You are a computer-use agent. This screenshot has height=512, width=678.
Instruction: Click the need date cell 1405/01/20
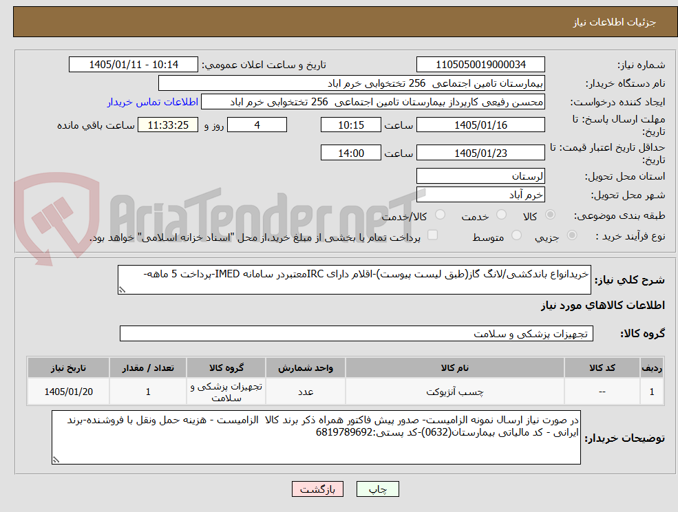click(68, 392)
